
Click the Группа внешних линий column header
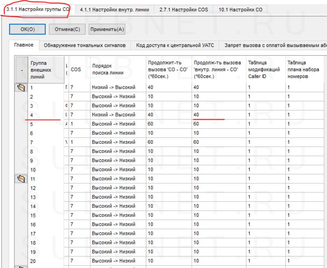pos(41,69)
